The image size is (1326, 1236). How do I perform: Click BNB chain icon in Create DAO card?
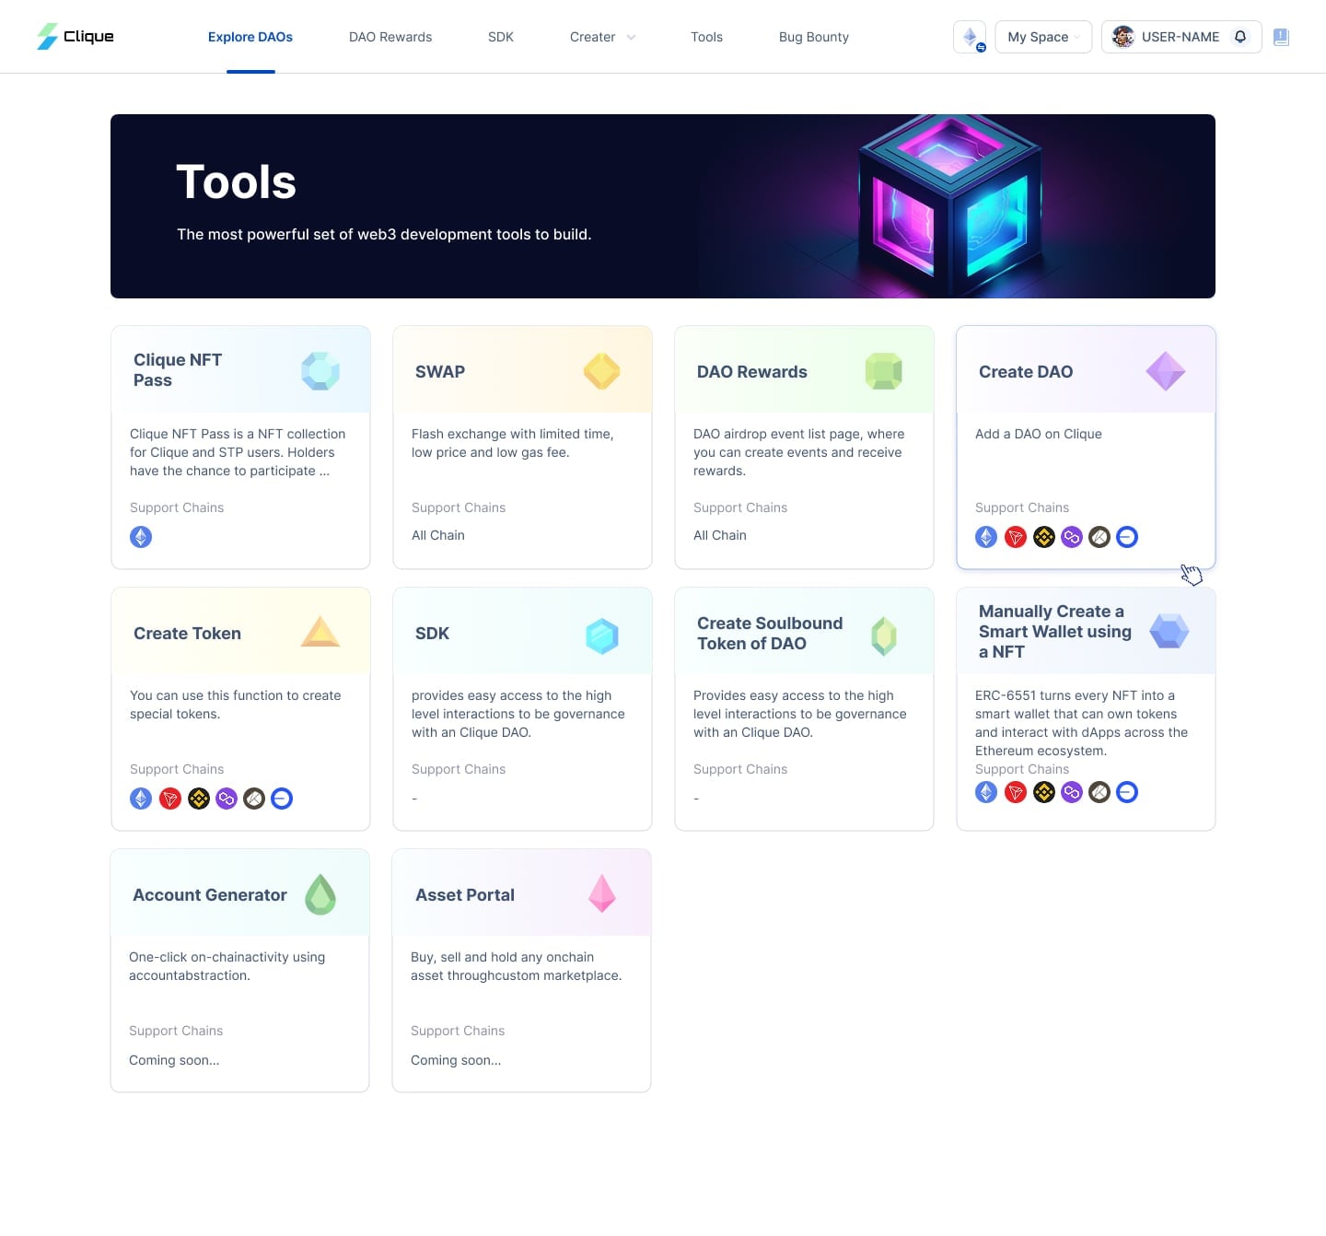pyautogui.click(x=1044, y=537)
